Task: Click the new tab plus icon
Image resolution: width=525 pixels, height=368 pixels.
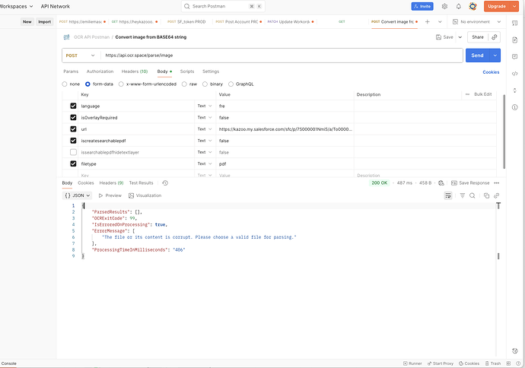Action: click(427, 22)
